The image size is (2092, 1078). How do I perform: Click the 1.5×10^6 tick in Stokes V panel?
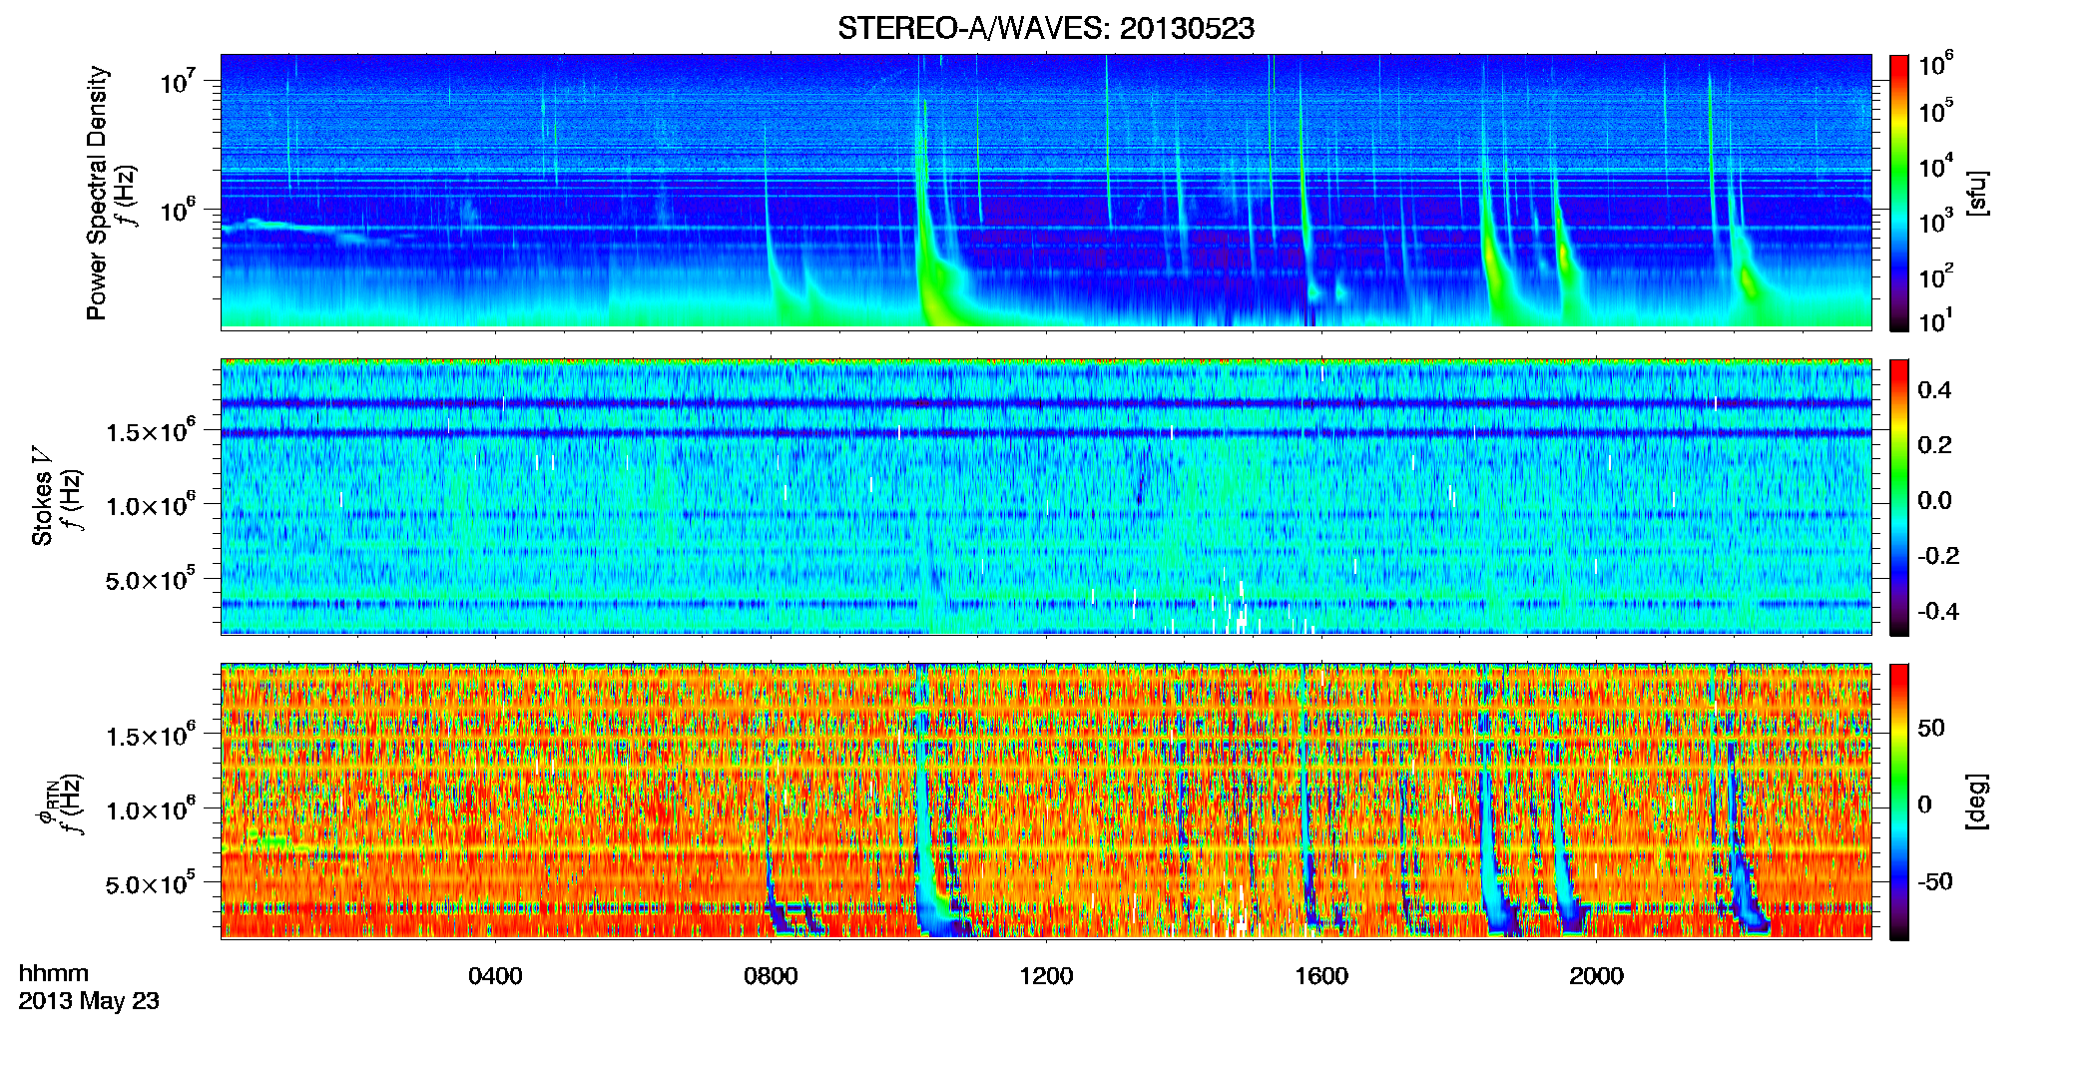point(151,430)
